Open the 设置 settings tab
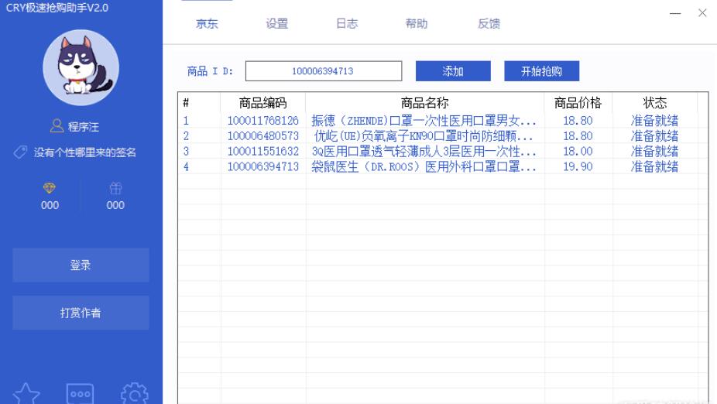 tap(277, 24)
